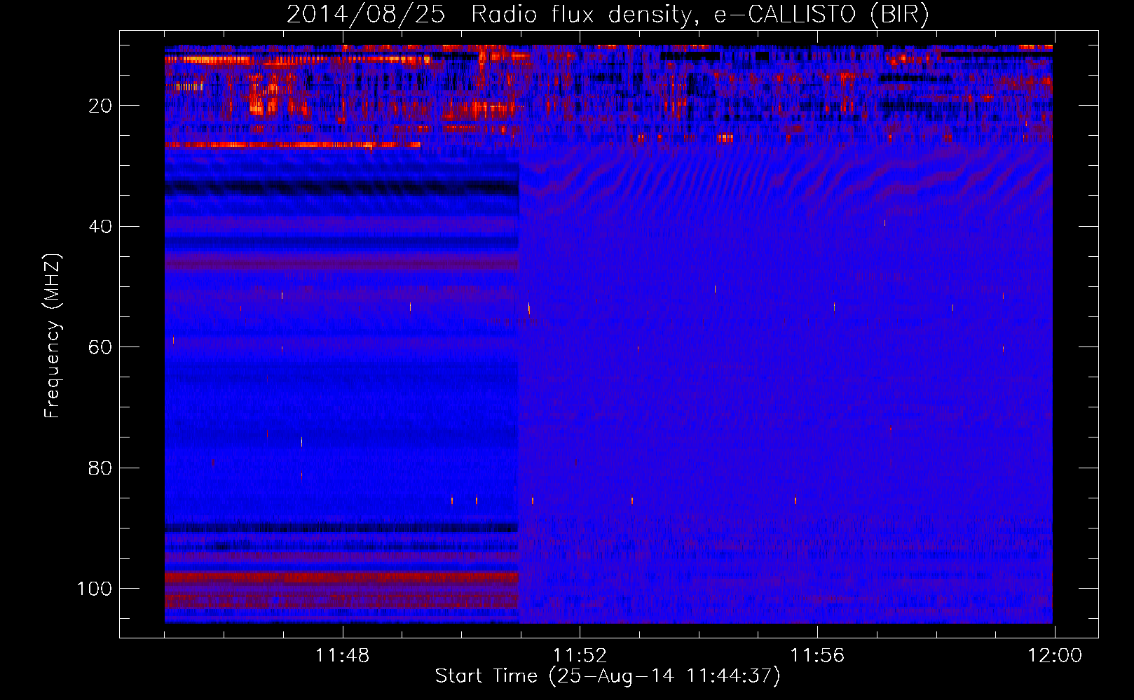
Task: Select the 11:52 time tick label
Action: click(x=580, y=656)
